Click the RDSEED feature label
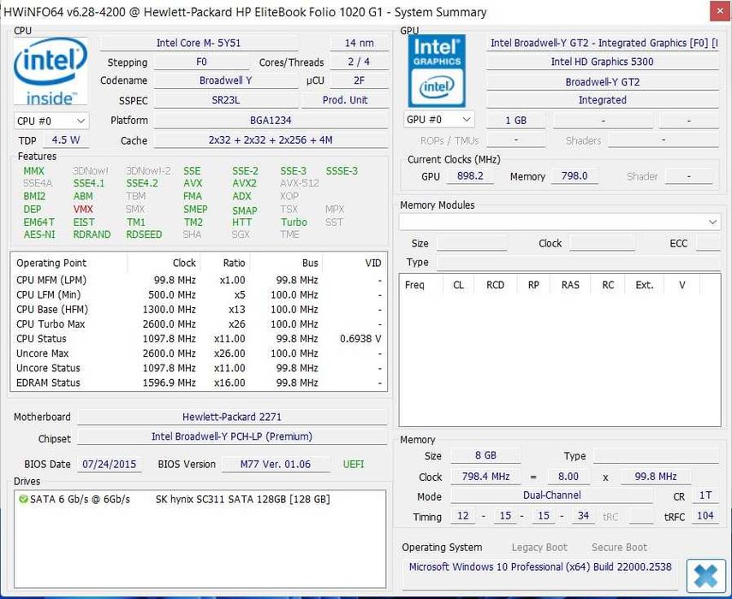The image size is (732, 599). (x=144, y=234)
